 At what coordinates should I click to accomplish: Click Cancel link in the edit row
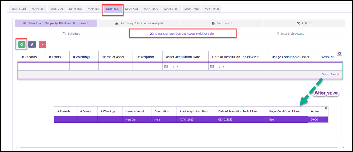pyautogui.click(x=335, y=74)
